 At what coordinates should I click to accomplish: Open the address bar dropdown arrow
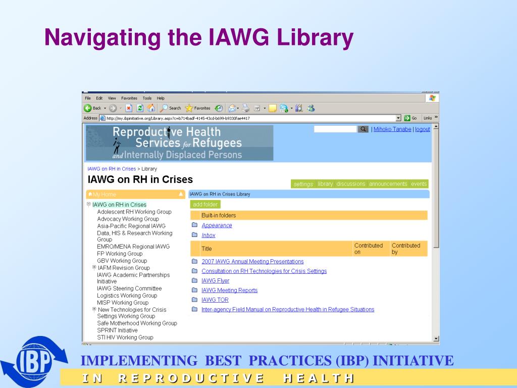pyautogui.click(x=398, y=118)
